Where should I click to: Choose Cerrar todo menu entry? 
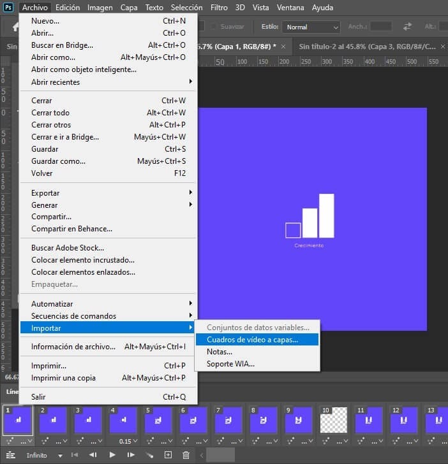point(108,112)
